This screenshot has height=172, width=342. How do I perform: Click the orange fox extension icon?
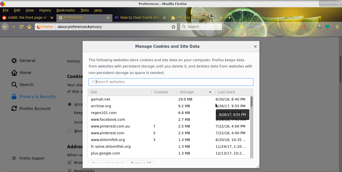pyautogui.click(x=303, y=27)
